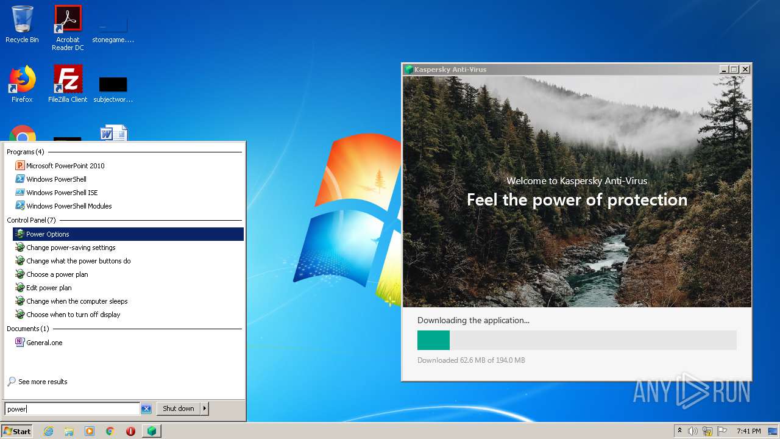
Task: Click the Kaspersky welcome forest banner
Action: (x=577, y=191)
